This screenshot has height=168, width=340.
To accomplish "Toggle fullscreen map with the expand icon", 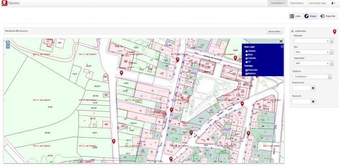I will click(x=281, y=41).
